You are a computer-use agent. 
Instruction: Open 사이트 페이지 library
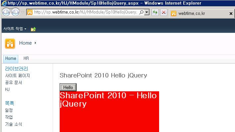click(18, 75)
